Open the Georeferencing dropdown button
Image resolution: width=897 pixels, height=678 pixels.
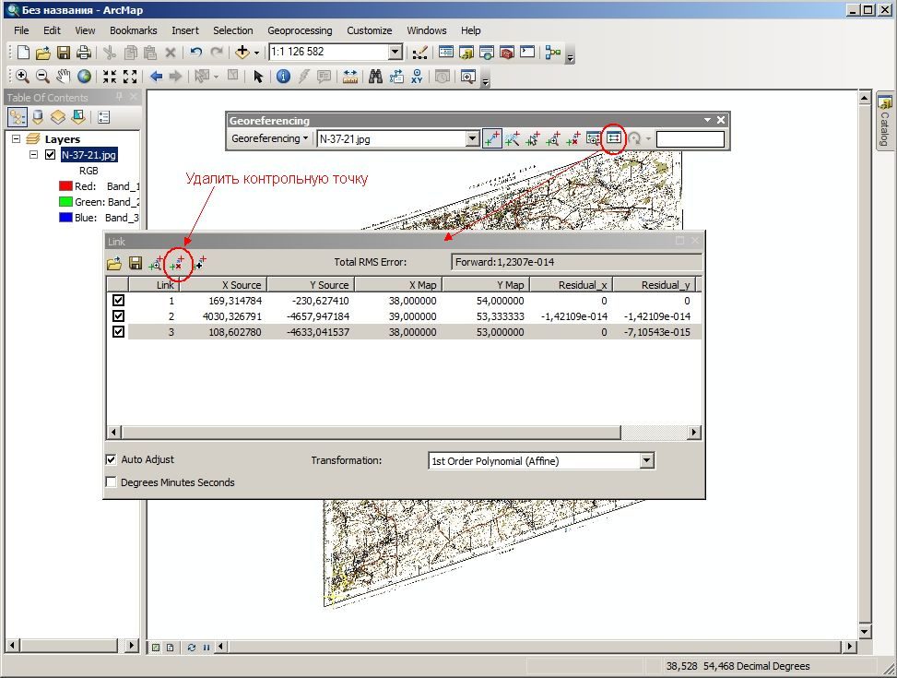tap(270, 138)
